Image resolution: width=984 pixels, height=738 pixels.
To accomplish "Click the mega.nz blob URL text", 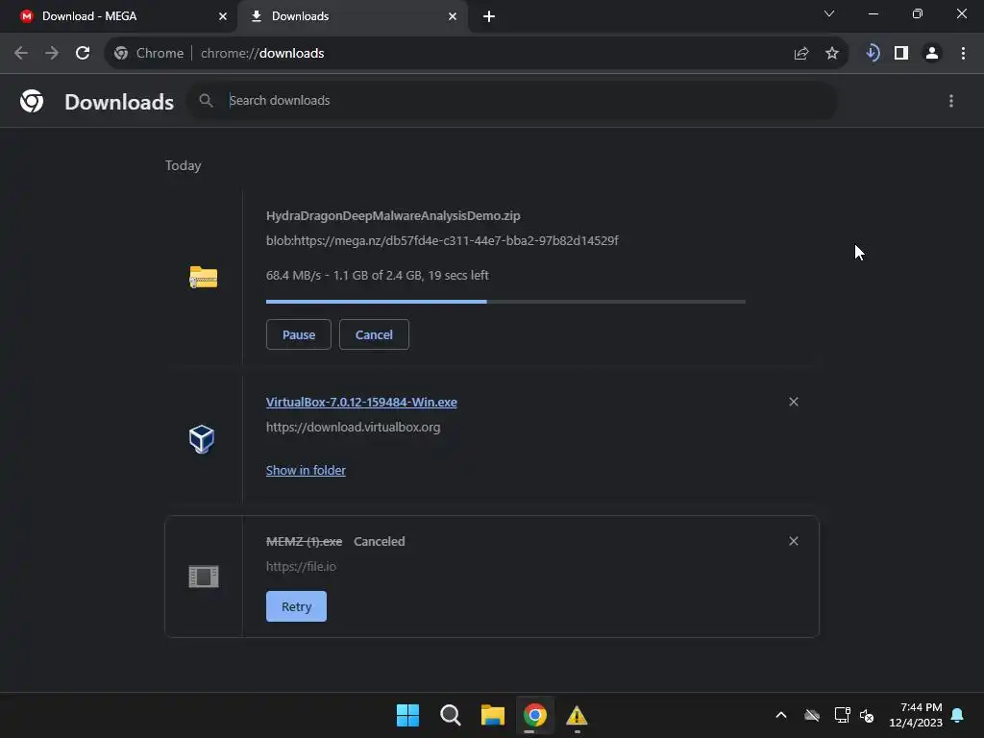I will point(442,241).
